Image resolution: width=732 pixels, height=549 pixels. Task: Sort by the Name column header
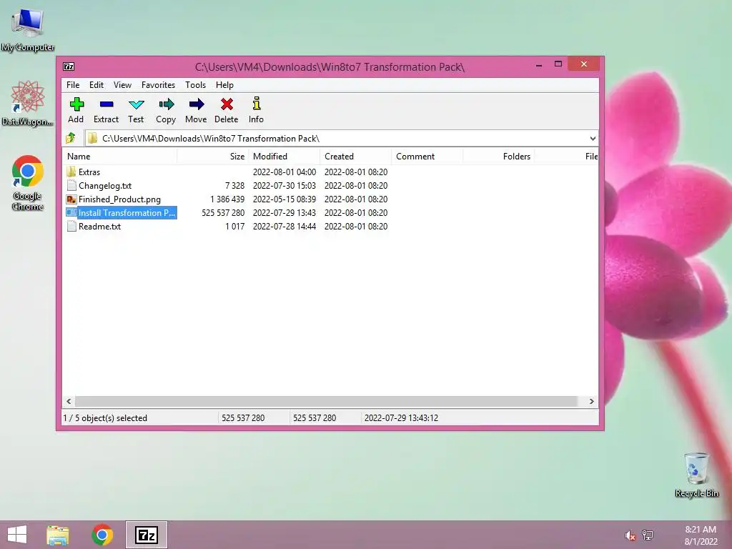tap(120, 157)
